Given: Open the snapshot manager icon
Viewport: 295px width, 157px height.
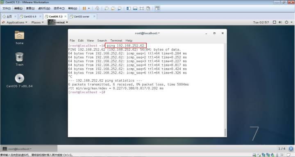Looking at the screenshot, I should coord(120,8).
